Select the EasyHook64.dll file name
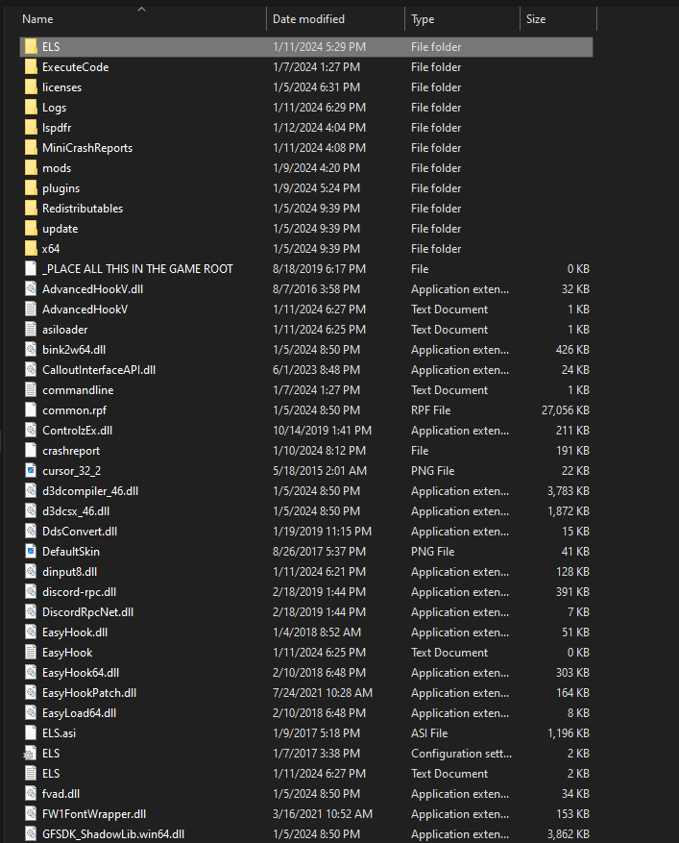 click(x=81, y=673)
